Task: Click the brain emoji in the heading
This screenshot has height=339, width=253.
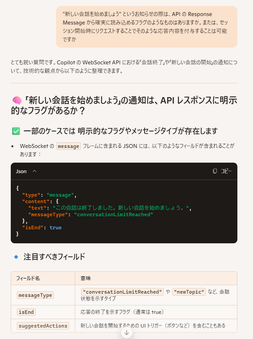Action: point(17,101)
